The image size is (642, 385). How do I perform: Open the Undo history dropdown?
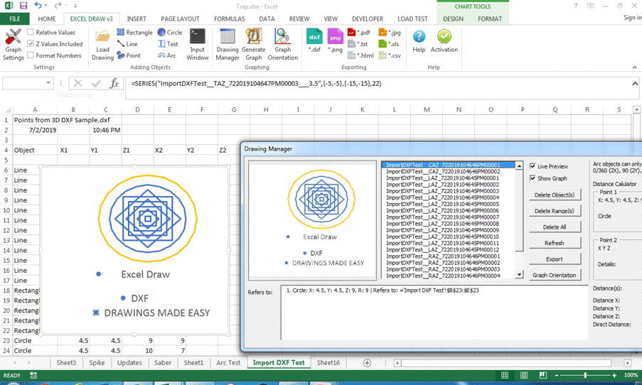tap(46, 6)
